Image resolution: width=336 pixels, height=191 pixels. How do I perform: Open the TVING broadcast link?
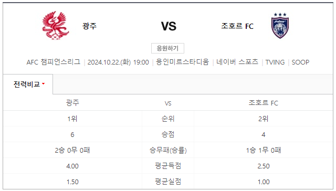point(275,62)
